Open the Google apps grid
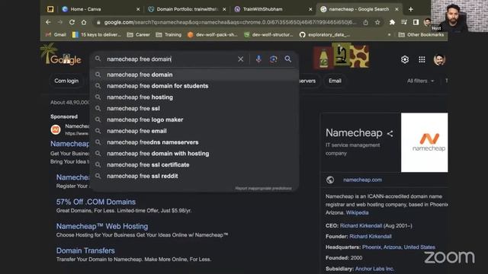Screen dimensions: 488x274 [x=422, y=59]
